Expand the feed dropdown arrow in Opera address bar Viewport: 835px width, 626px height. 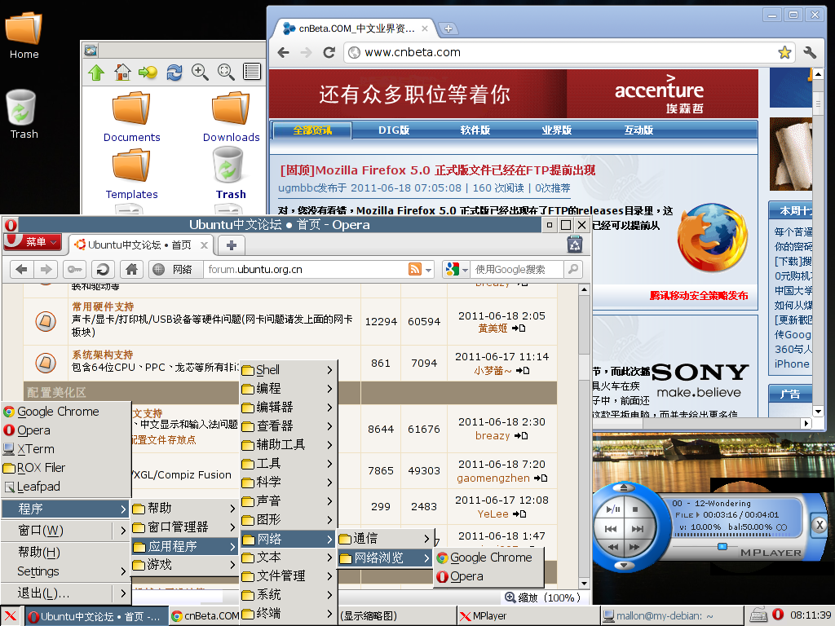pyautogui.click(x=428, y=270)
